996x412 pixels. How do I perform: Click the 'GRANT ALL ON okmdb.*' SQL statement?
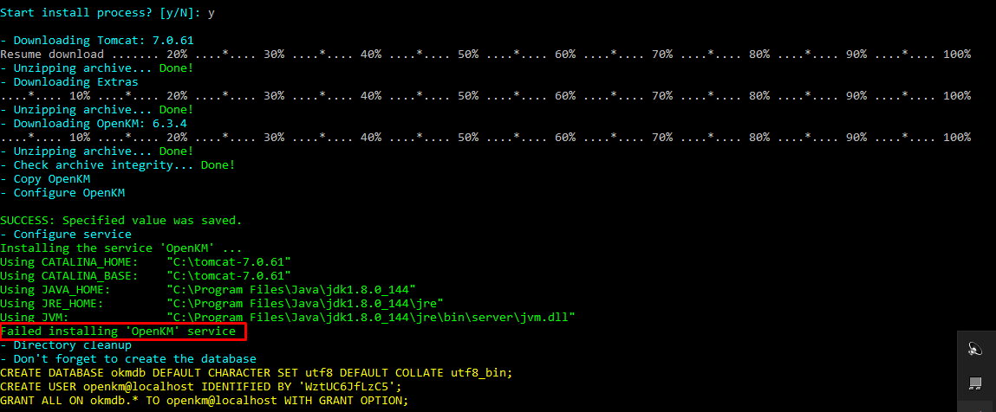pos(205,401)
